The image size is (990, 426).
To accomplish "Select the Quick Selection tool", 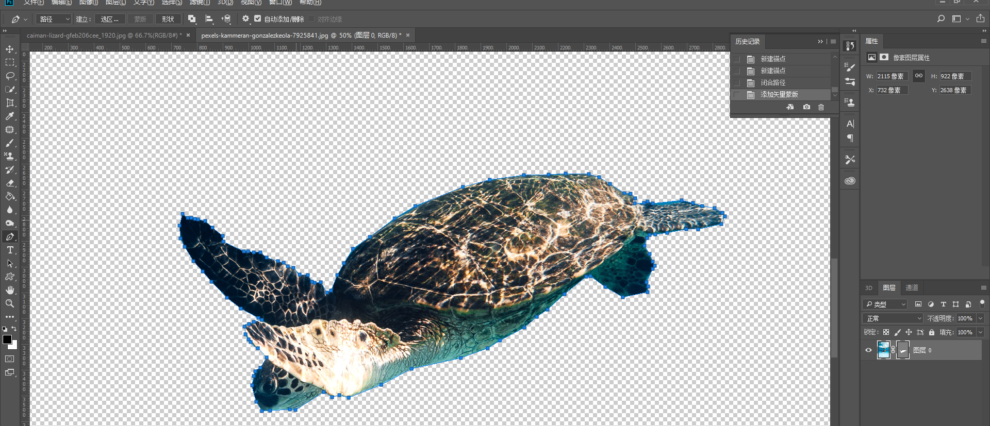I will coord(10,89).
